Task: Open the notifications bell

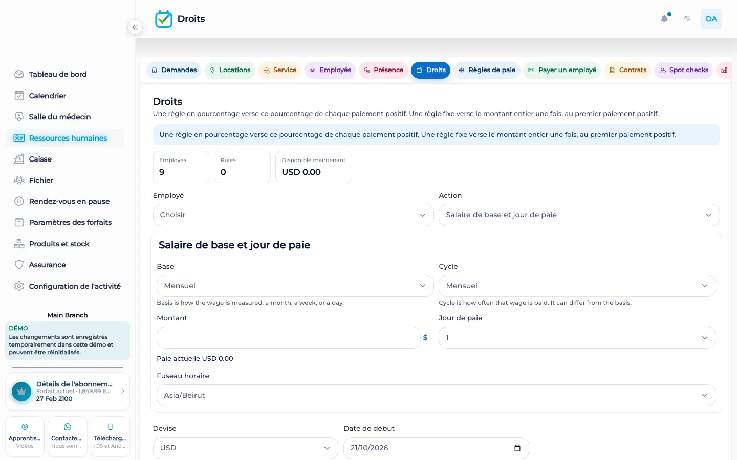Action: (x=664, y=19)
